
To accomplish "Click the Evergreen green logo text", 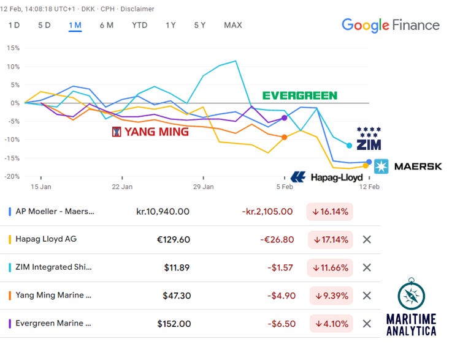I will [300, 95].
